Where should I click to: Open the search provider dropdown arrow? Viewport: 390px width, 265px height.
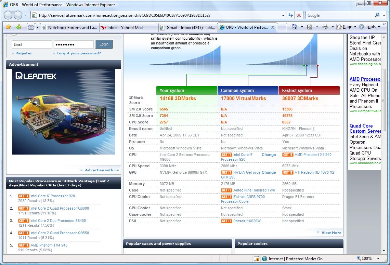(x=384, y=15)
